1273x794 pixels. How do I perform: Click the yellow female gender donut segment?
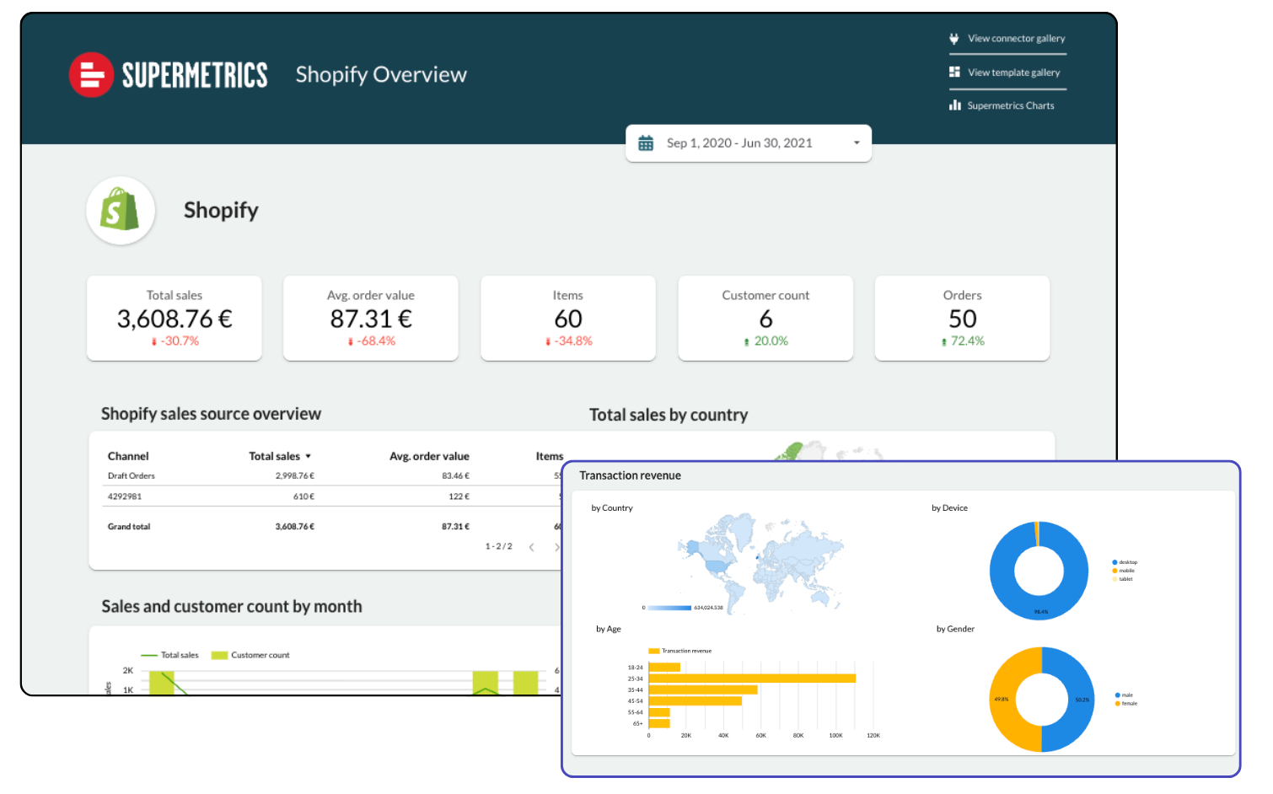coord(1003,700)
